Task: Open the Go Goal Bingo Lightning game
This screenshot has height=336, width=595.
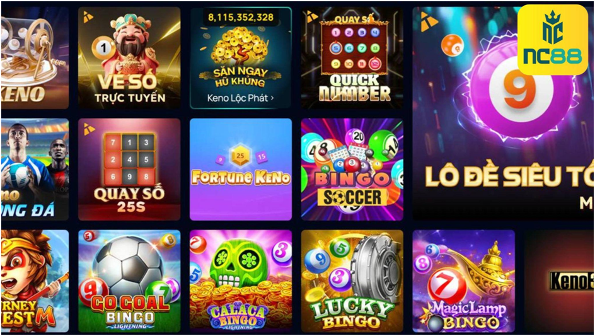Action: [x=129, y=281]
